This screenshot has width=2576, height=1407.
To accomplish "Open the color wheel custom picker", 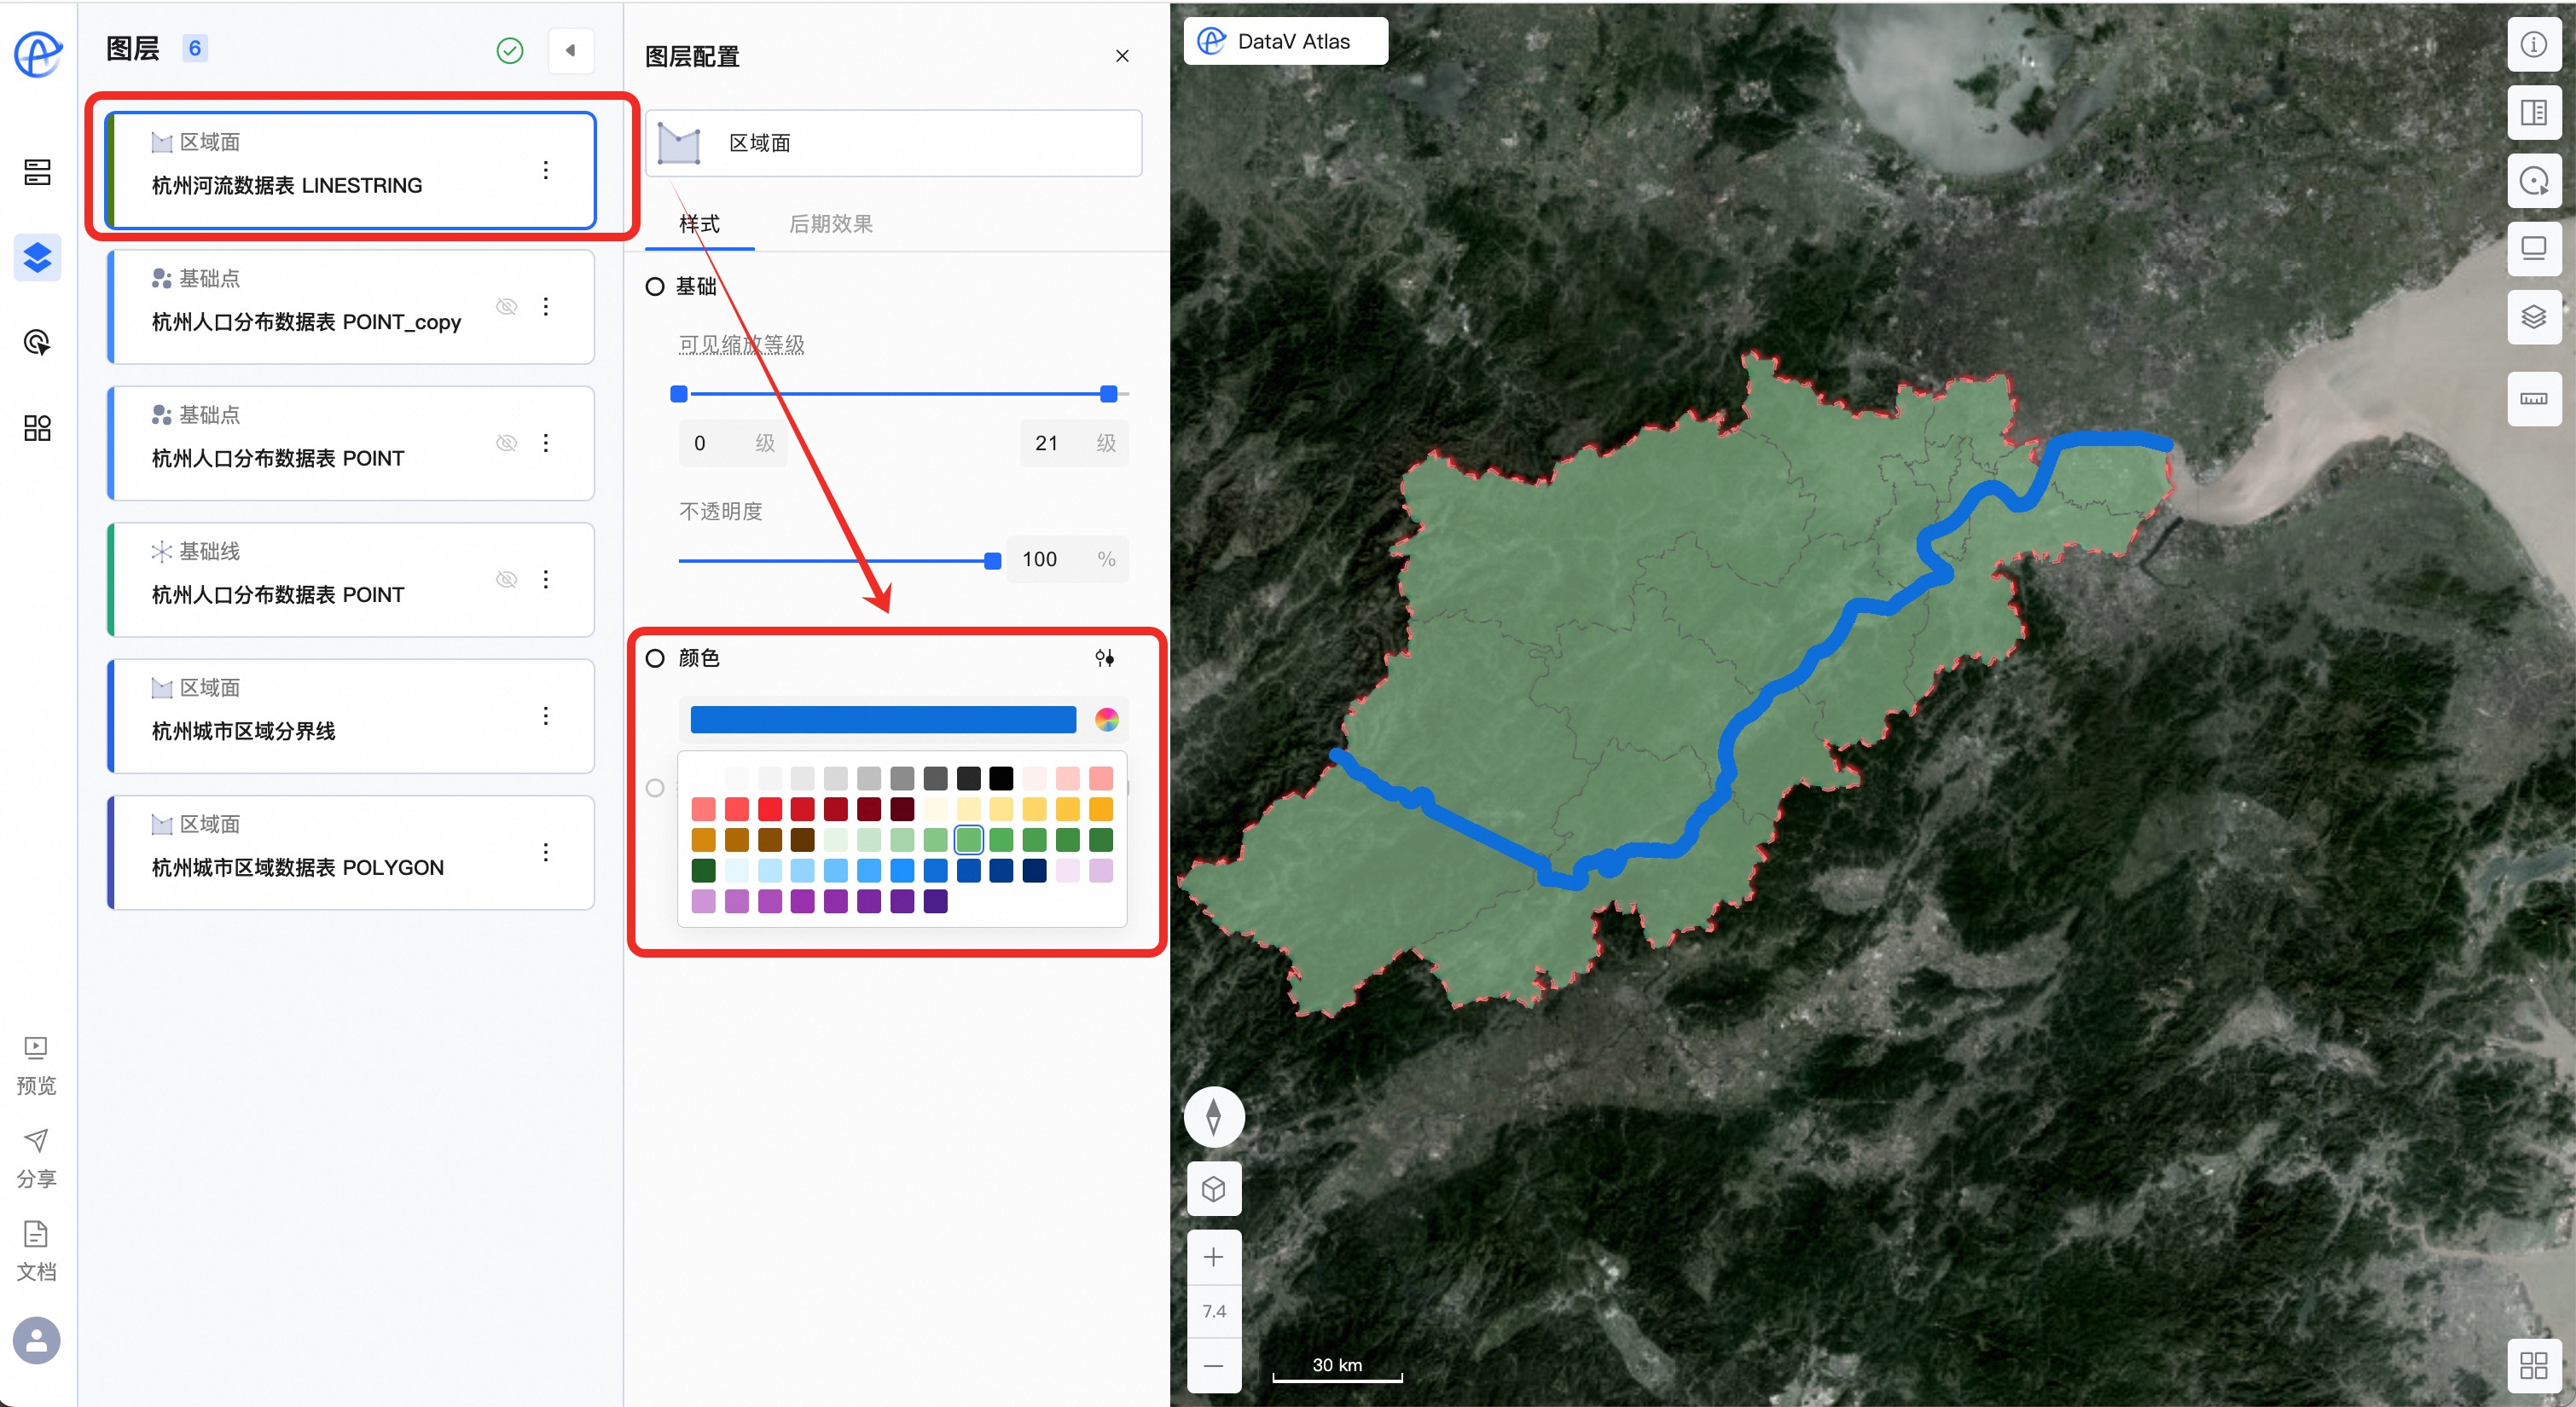I will click(1106, 720).
